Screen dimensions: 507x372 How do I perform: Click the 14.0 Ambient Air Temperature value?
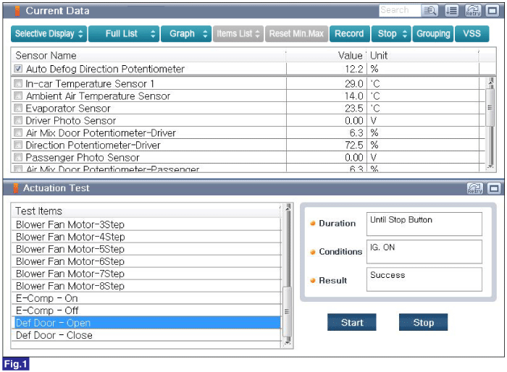[354, 96]
